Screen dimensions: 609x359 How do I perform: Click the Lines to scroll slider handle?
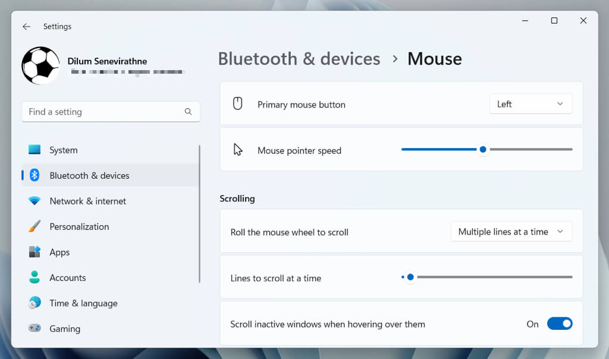(410, 277)
